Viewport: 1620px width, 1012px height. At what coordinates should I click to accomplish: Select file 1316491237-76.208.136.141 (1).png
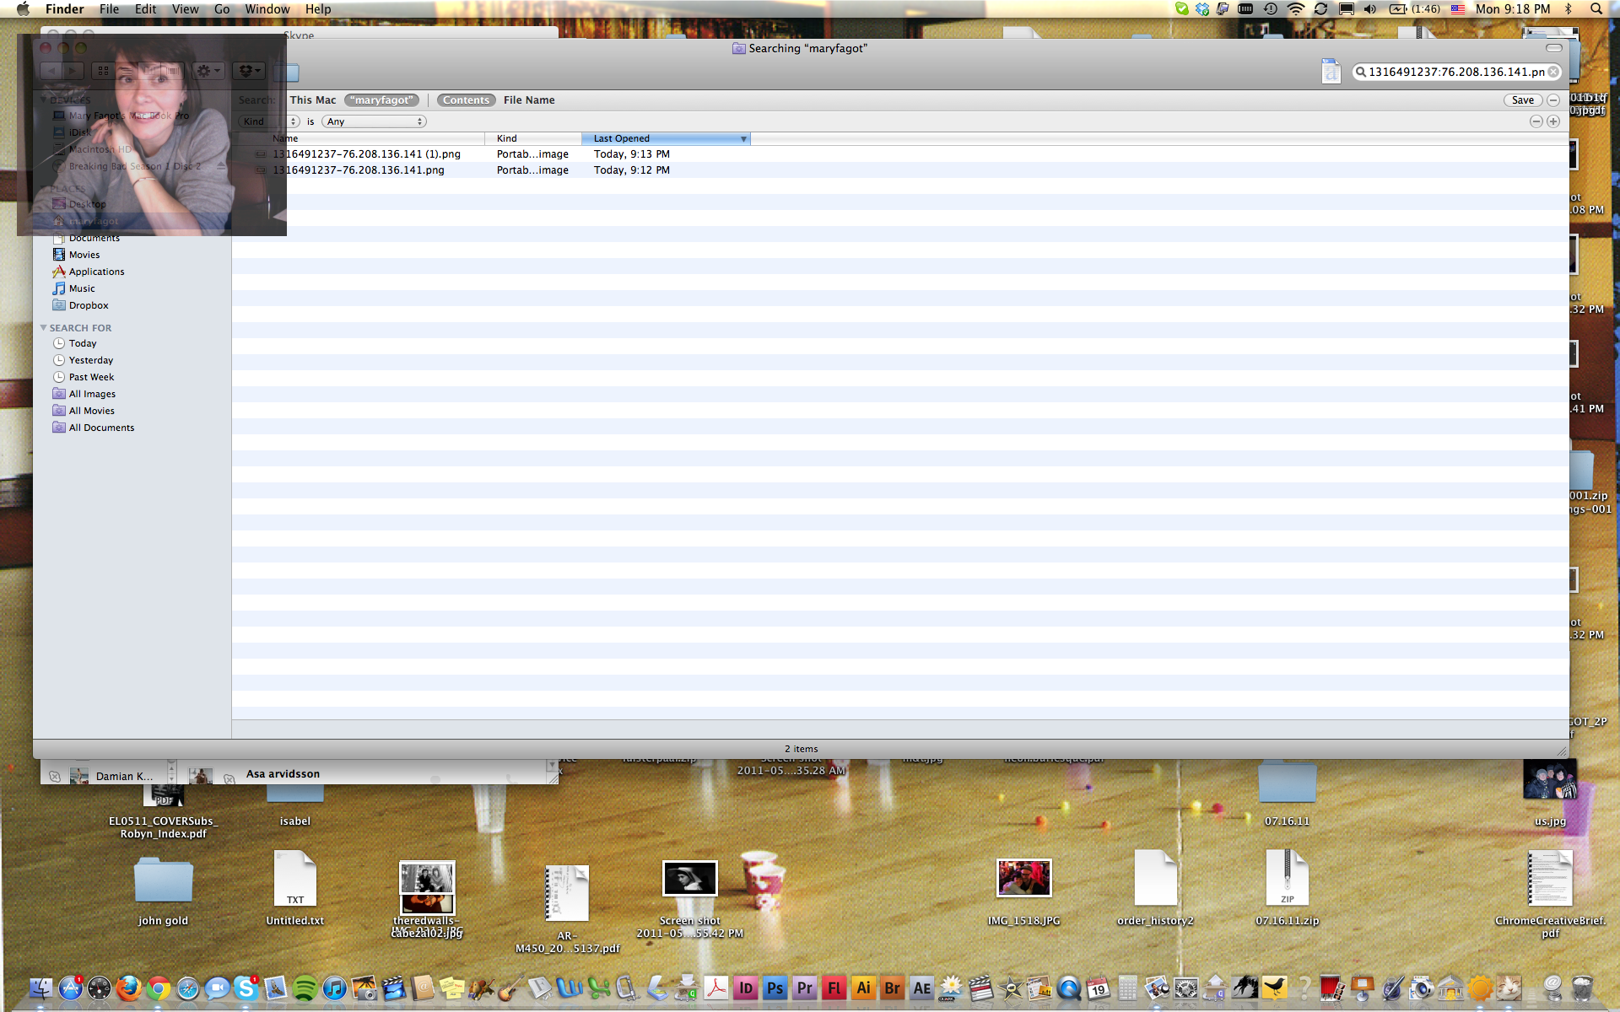[366, 154]
